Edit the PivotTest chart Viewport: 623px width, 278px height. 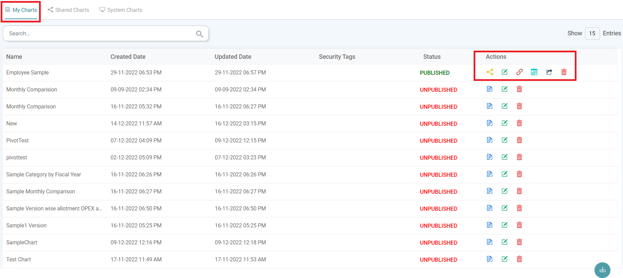[x=505, y=140]
